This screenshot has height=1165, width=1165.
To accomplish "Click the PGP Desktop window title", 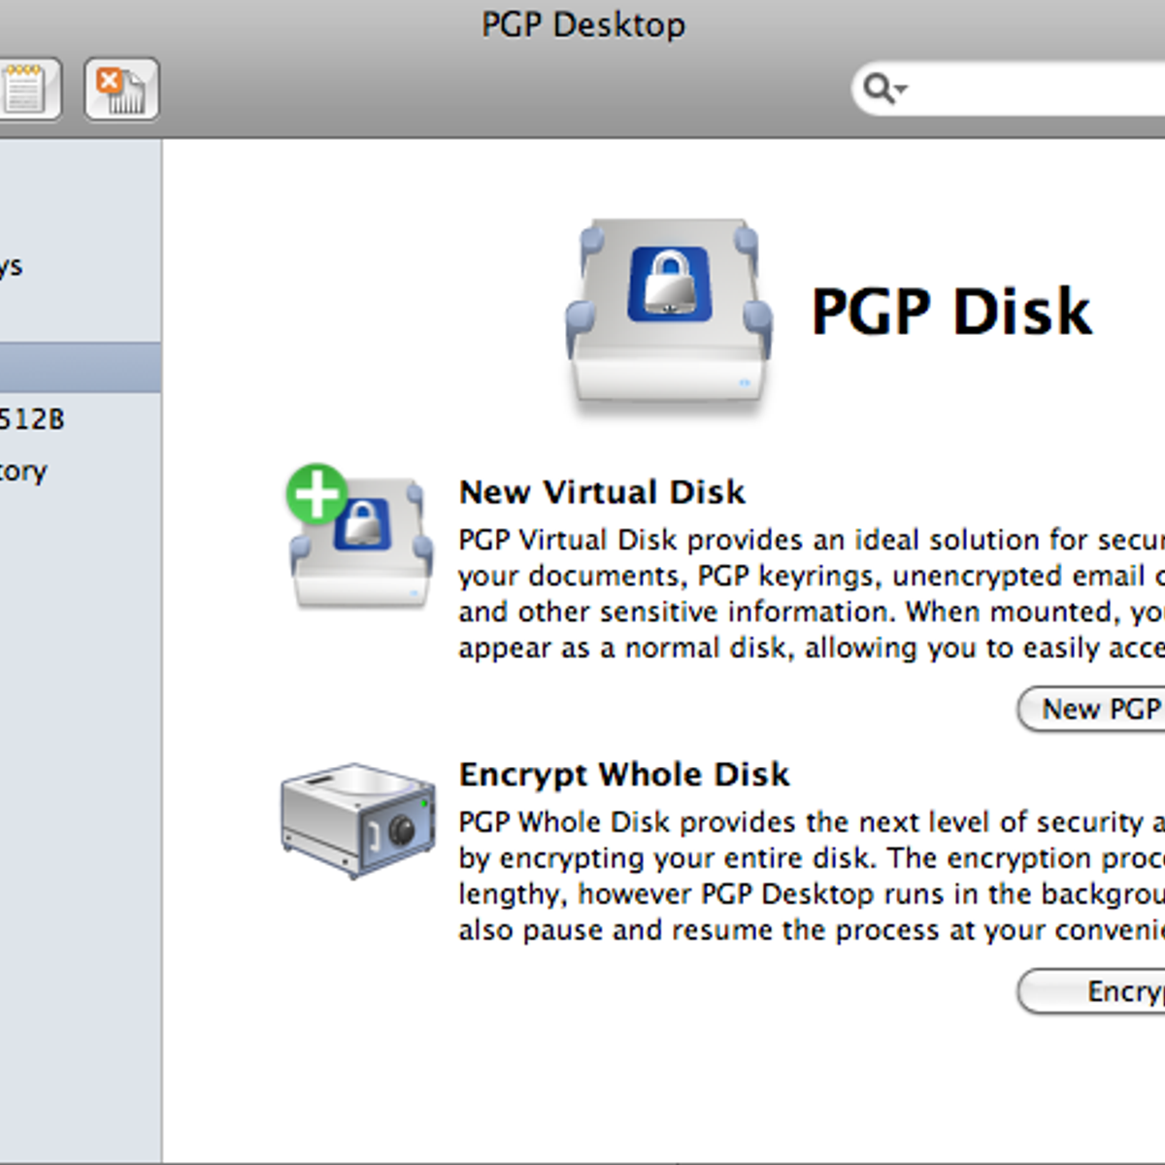I will tap(582, 24).
